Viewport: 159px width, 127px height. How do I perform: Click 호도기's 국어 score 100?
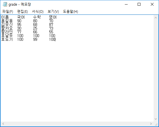click(x=20, y=39)
